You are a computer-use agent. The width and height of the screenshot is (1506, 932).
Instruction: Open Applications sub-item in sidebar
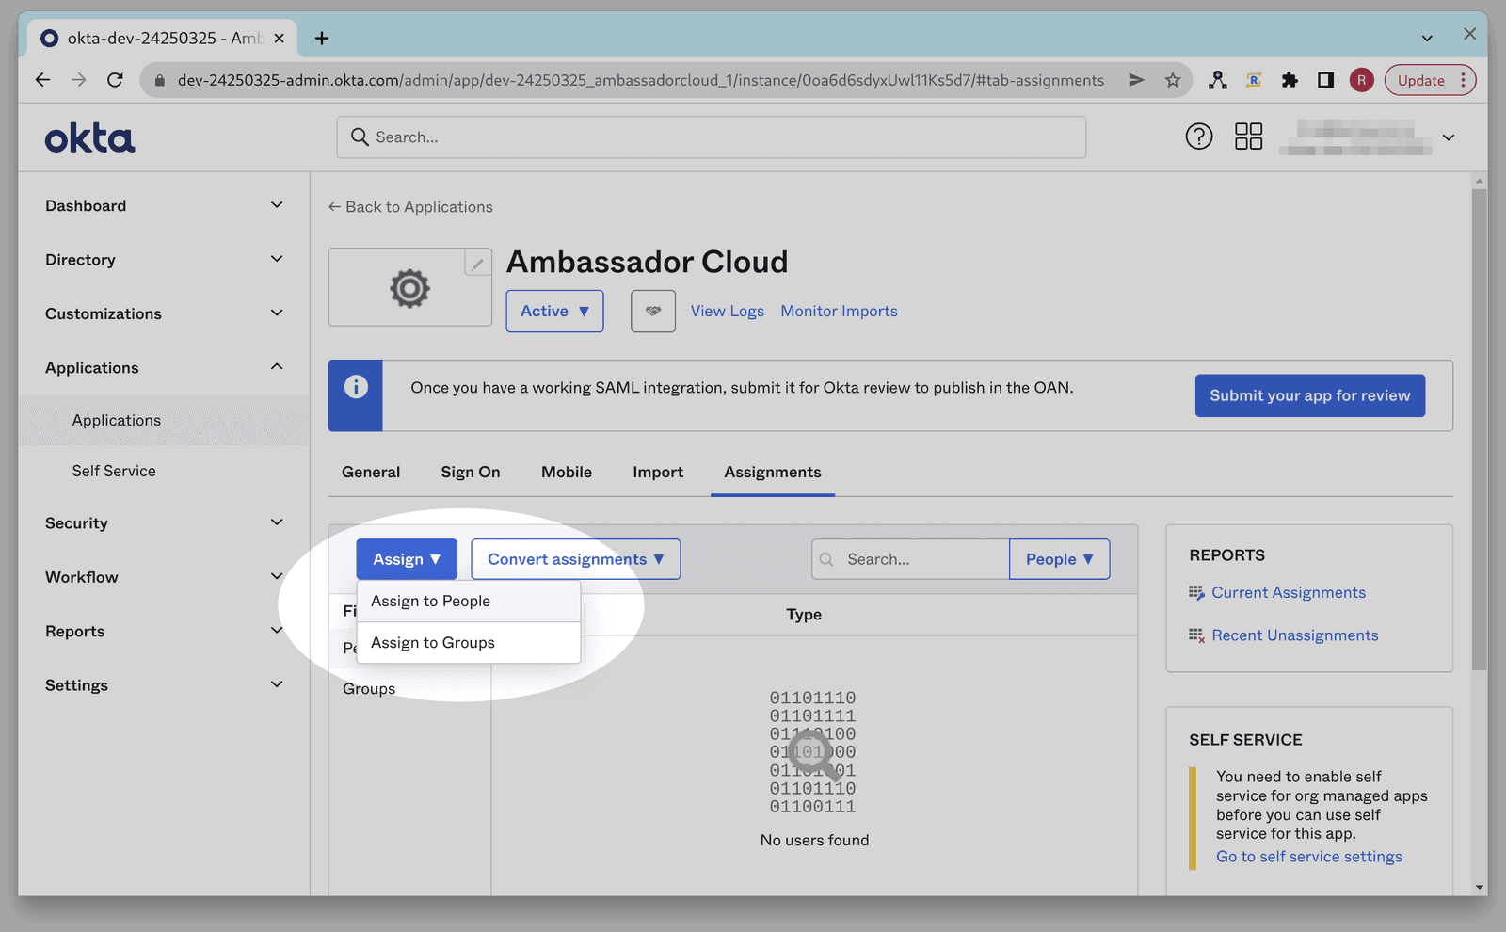tap(117, 420)
